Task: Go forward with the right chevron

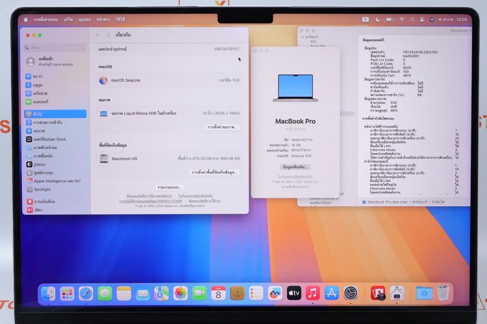Action: click(108, 35)
